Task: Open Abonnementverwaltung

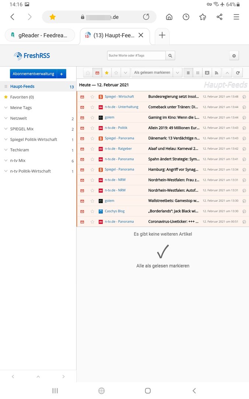Action: (x=33, y=74)
